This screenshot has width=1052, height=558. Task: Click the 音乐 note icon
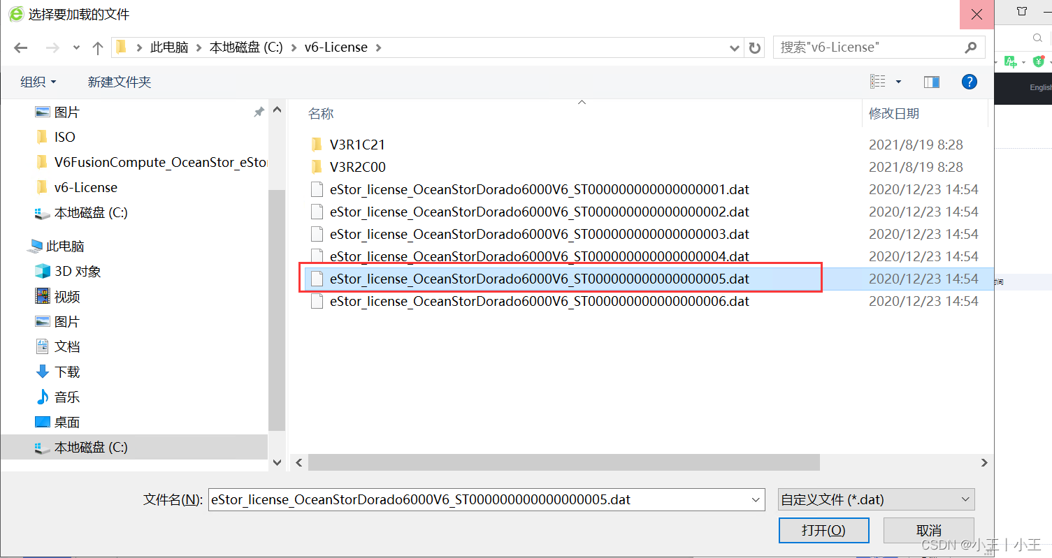coord(43,397)
